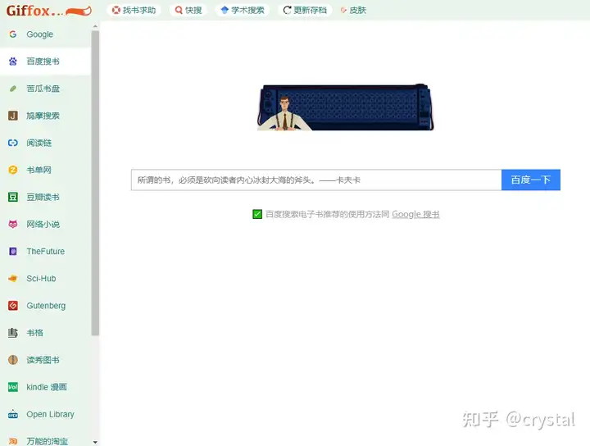Toggle the green 百度搜索电子书 checkbox

[x=257, y=214]
